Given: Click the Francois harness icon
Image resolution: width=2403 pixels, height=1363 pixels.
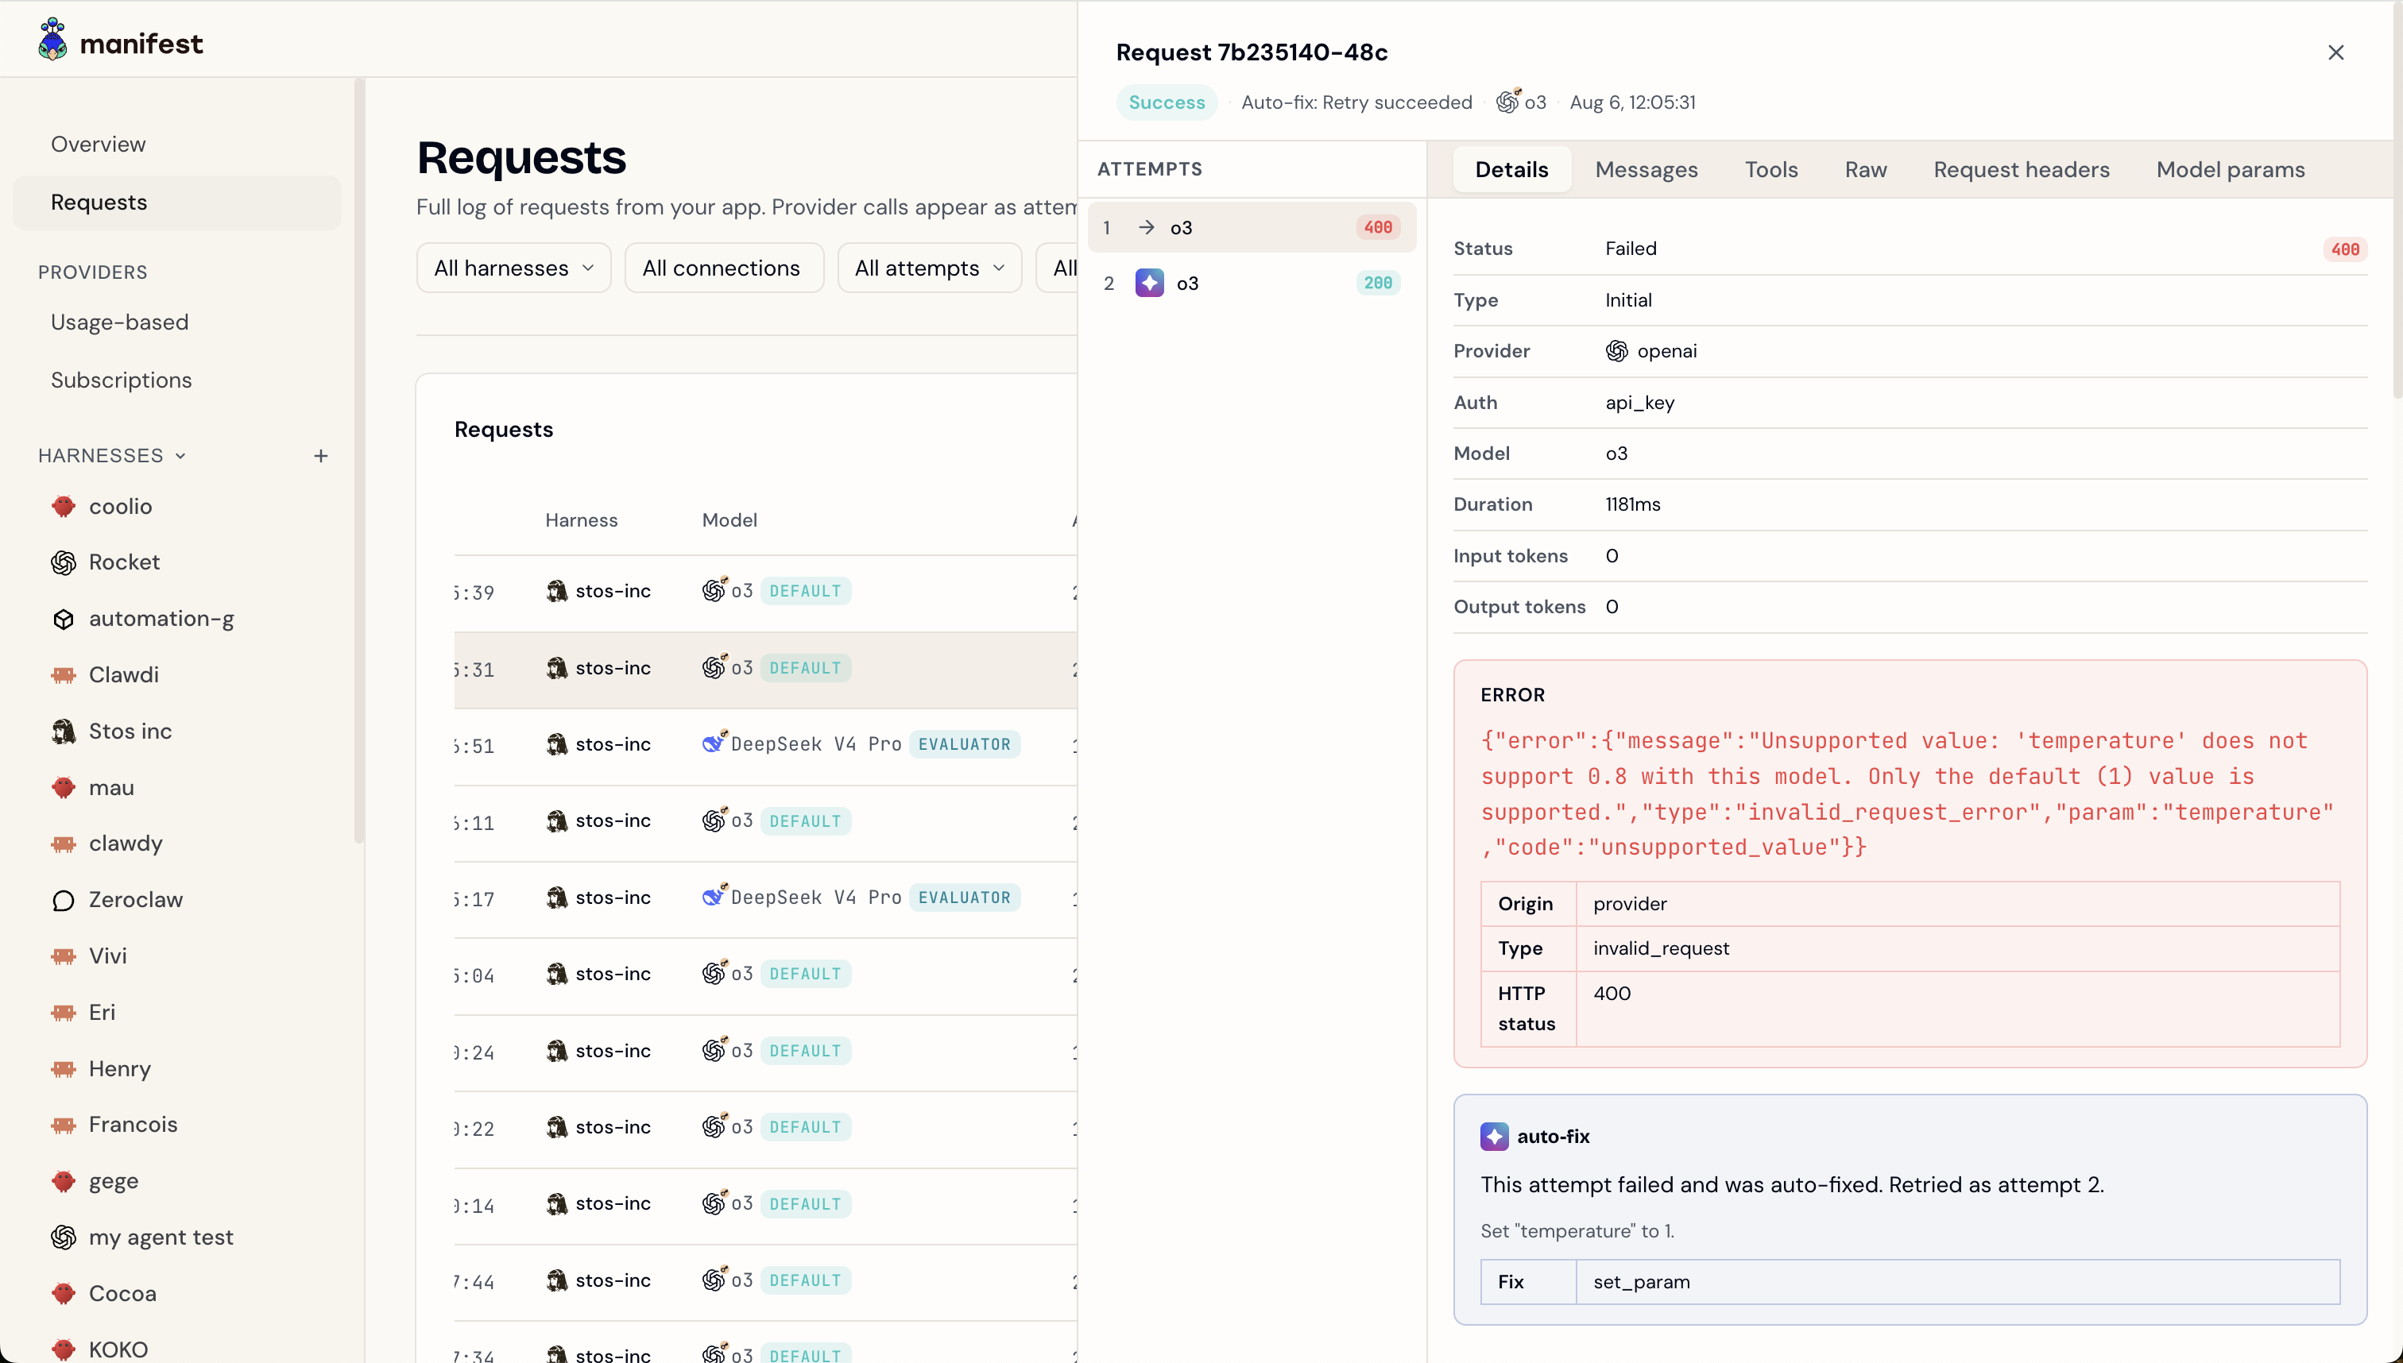Looking at the screenshot, I should (x=64, y=1124).
